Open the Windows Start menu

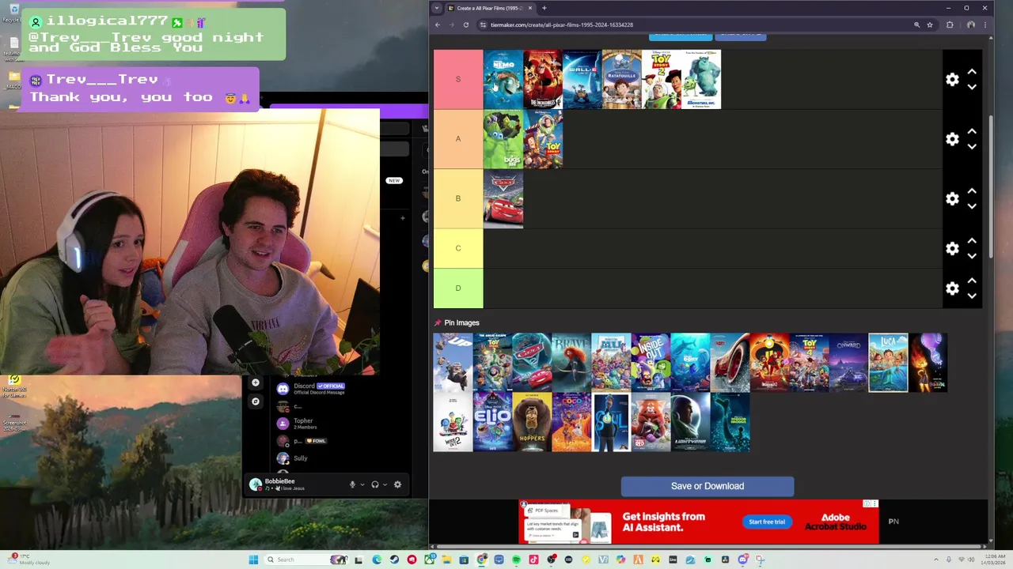coord(253,560)
